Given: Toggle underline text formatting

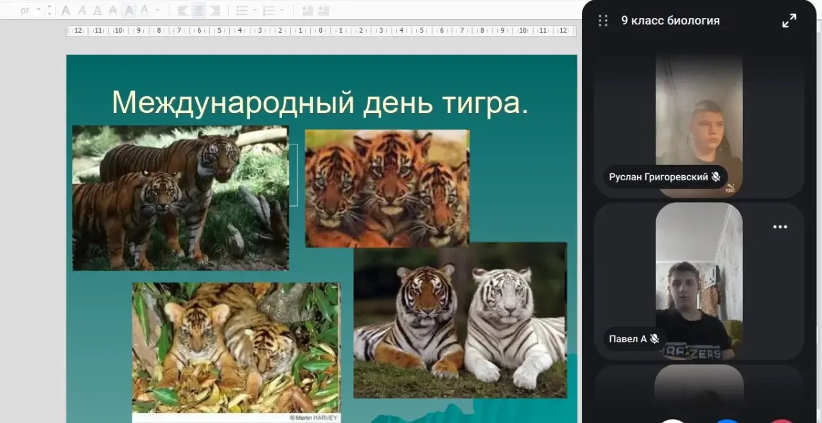Looking at the screenshot, I should tap(98, 10).
